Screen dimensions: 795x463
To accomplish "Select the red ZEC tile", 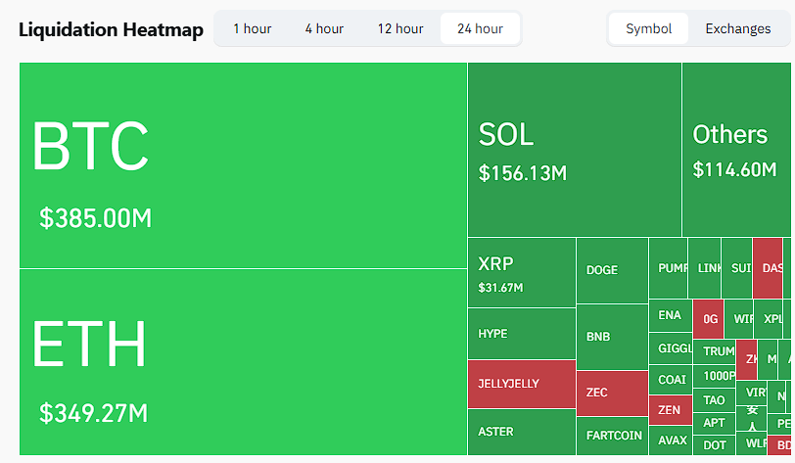I will coord(611,393).
